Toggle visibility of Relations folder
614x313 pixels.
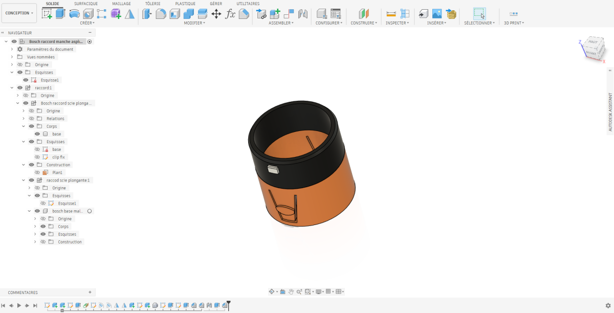click(32, 119)
